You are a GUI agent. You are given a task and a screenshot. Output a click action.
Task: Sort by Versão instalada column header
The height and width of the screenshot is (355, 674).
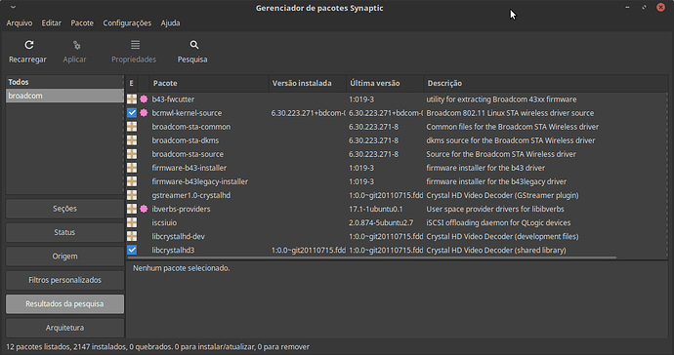[x=308, y=83]
